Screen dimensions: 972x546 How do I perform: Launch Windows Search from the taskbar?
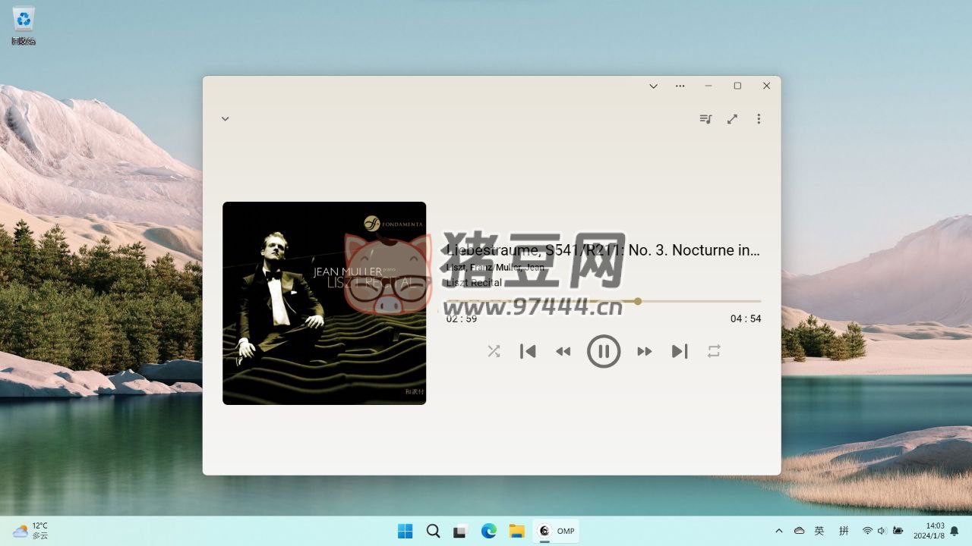tap(433, 531)
